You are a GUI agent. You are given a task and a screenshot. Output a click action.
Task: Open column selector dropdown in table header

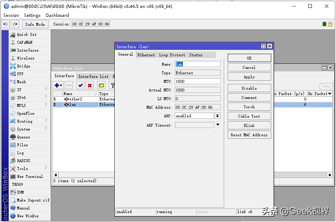330,94
